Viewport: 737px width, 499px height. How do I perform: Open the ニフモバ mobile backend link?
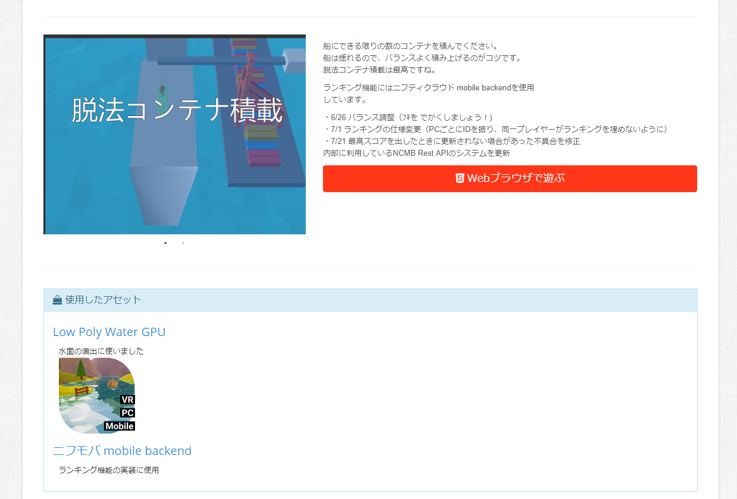coord(122,451)
